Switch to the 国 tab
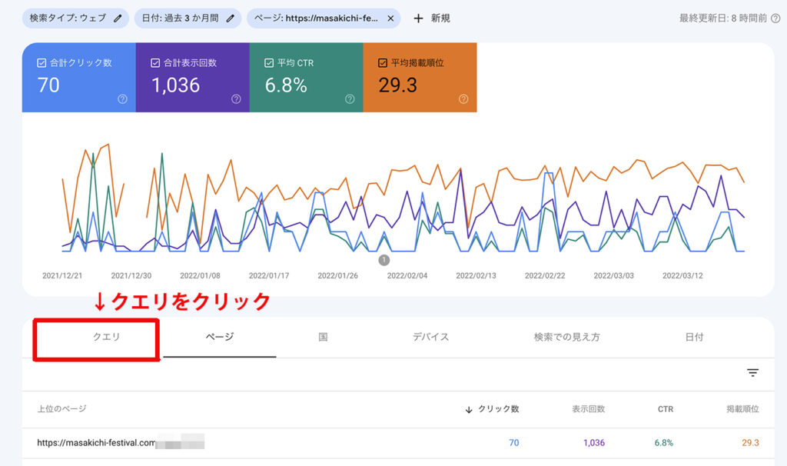Viewport: 787px width, 466px height. [323, 337]
